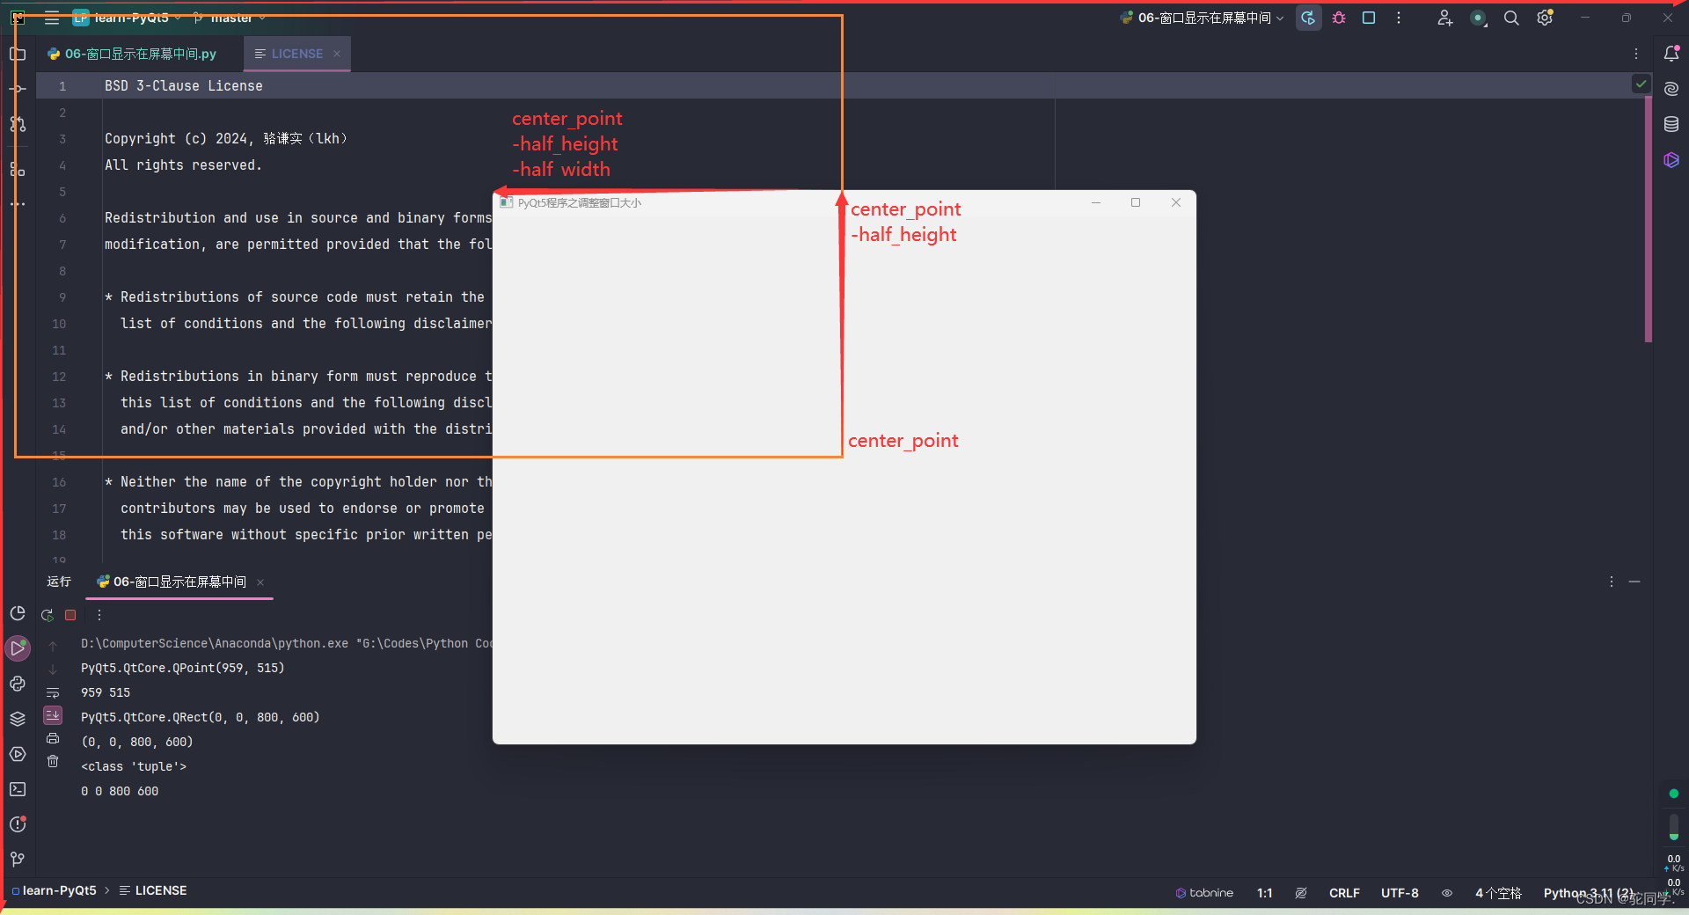Clear console with trash icon
Image resolution: width=1689 pixels, height=915 pixels.
pos(53,761)
